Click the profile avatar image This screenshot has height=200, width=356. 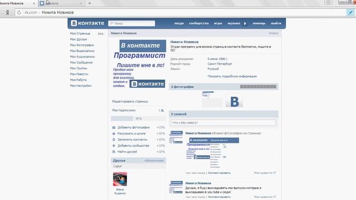click(x=139, y=64)
